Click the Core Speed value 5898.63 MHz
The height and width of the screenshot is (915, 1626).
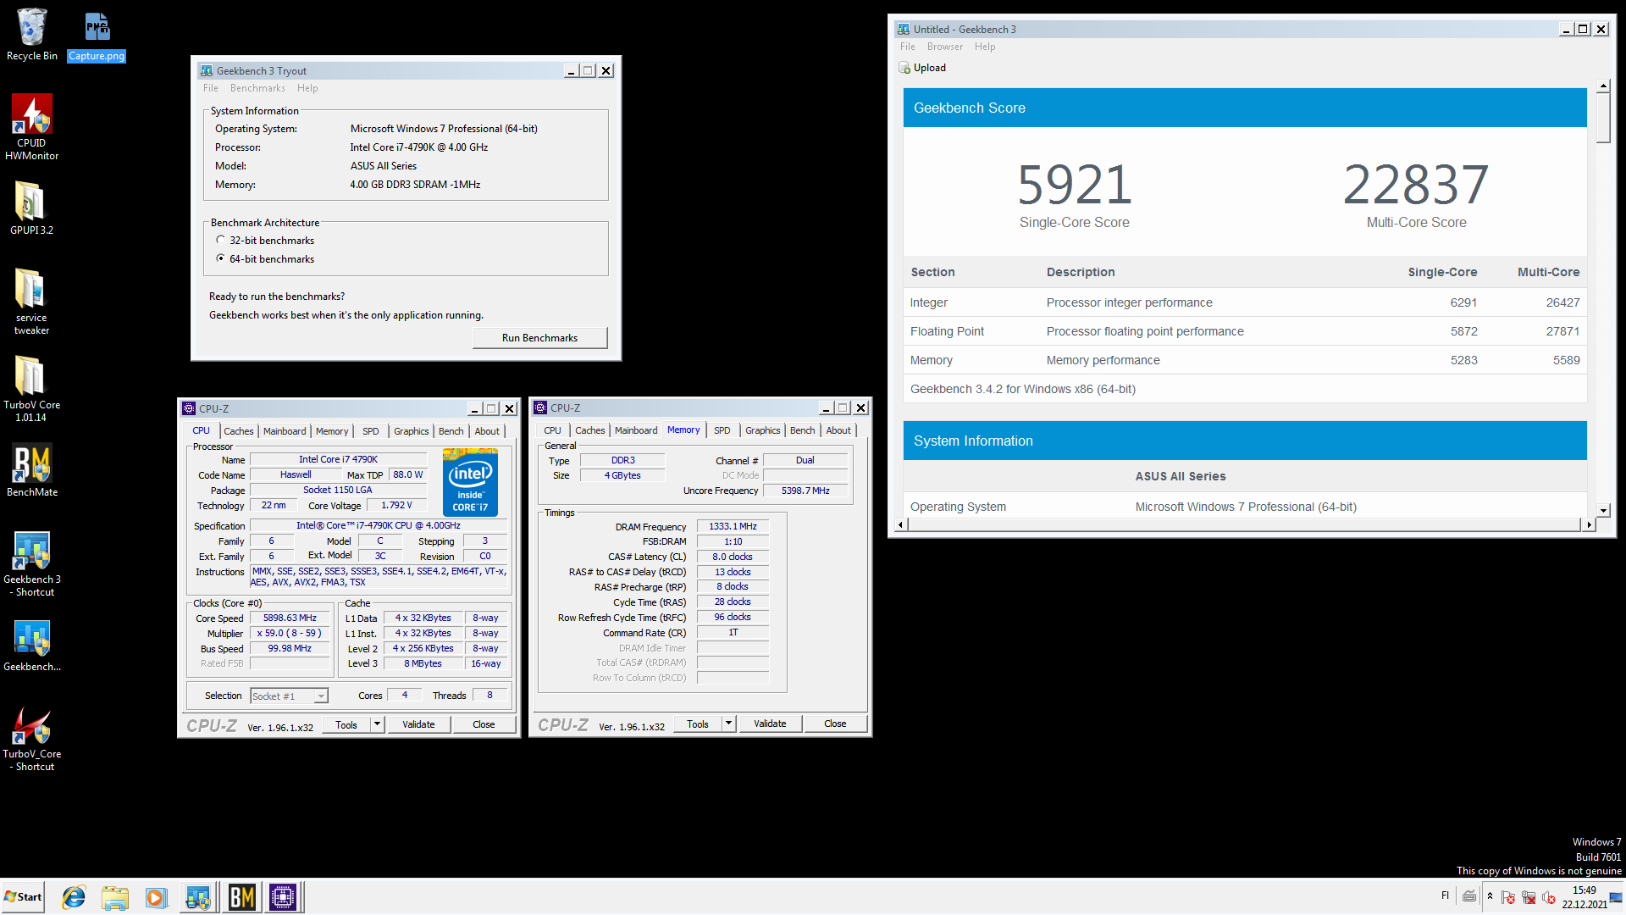click(290, 618)
